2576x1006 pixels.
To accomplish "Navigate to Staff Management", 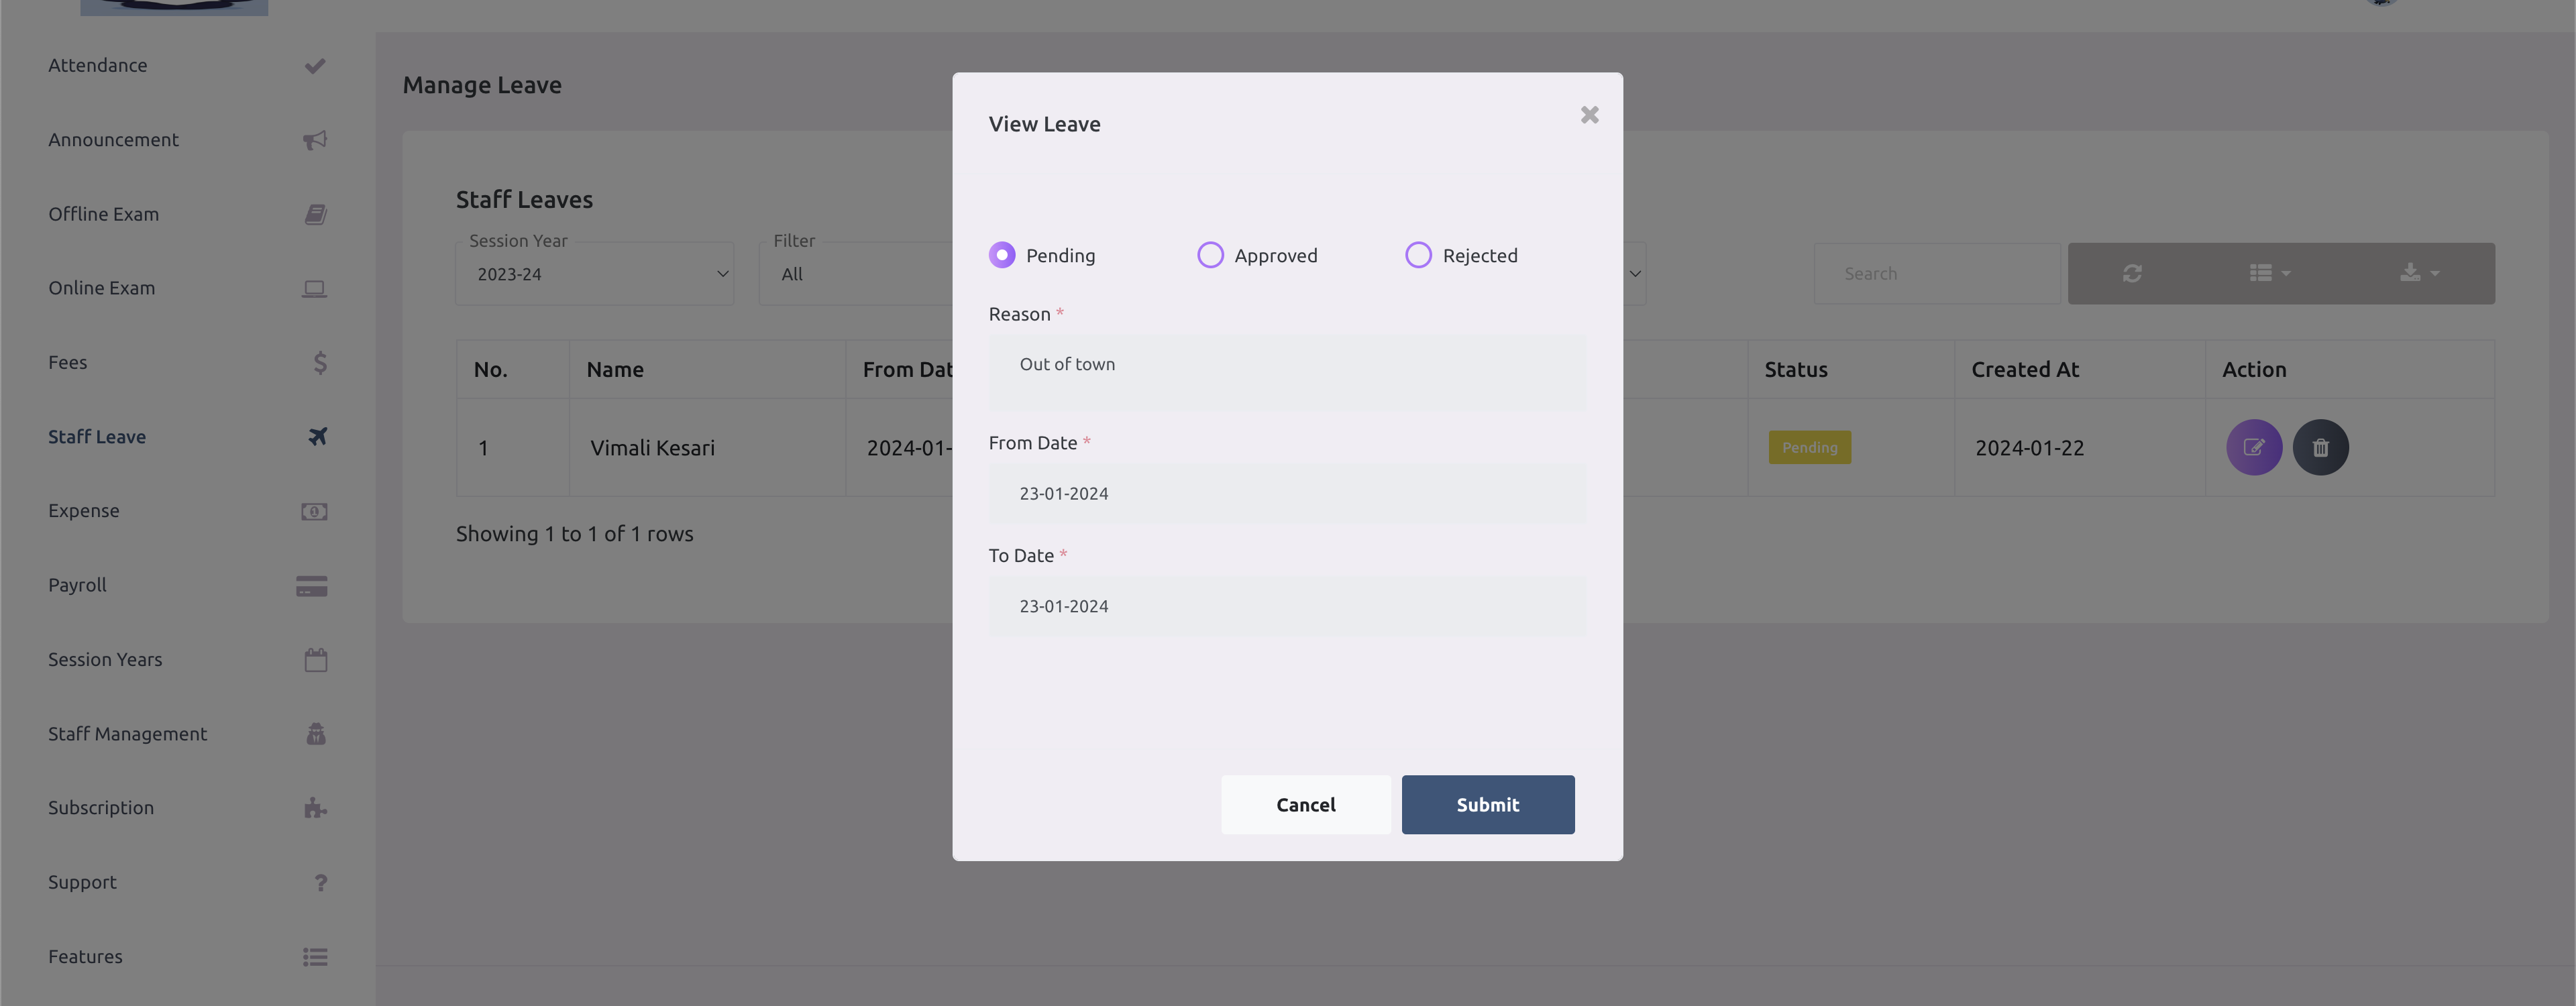I will (x=127, y=733).
